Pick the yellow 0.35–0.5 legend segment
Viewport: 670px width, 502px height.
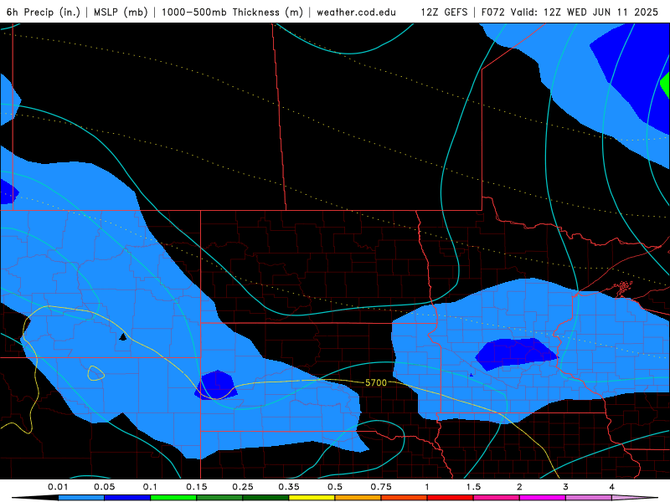312,498
